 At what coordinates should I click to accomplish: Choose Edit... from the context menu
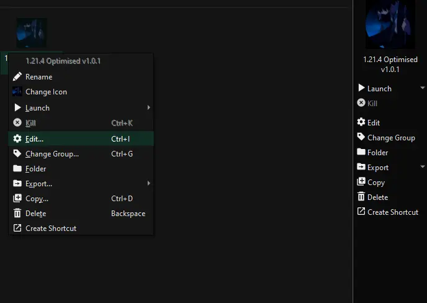click(35, 139)
